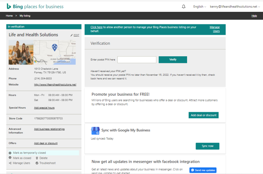The image size is (263, 174).
Task: Click the address 1813 Chadwick Lane
Action: click(x=46, y=69)
